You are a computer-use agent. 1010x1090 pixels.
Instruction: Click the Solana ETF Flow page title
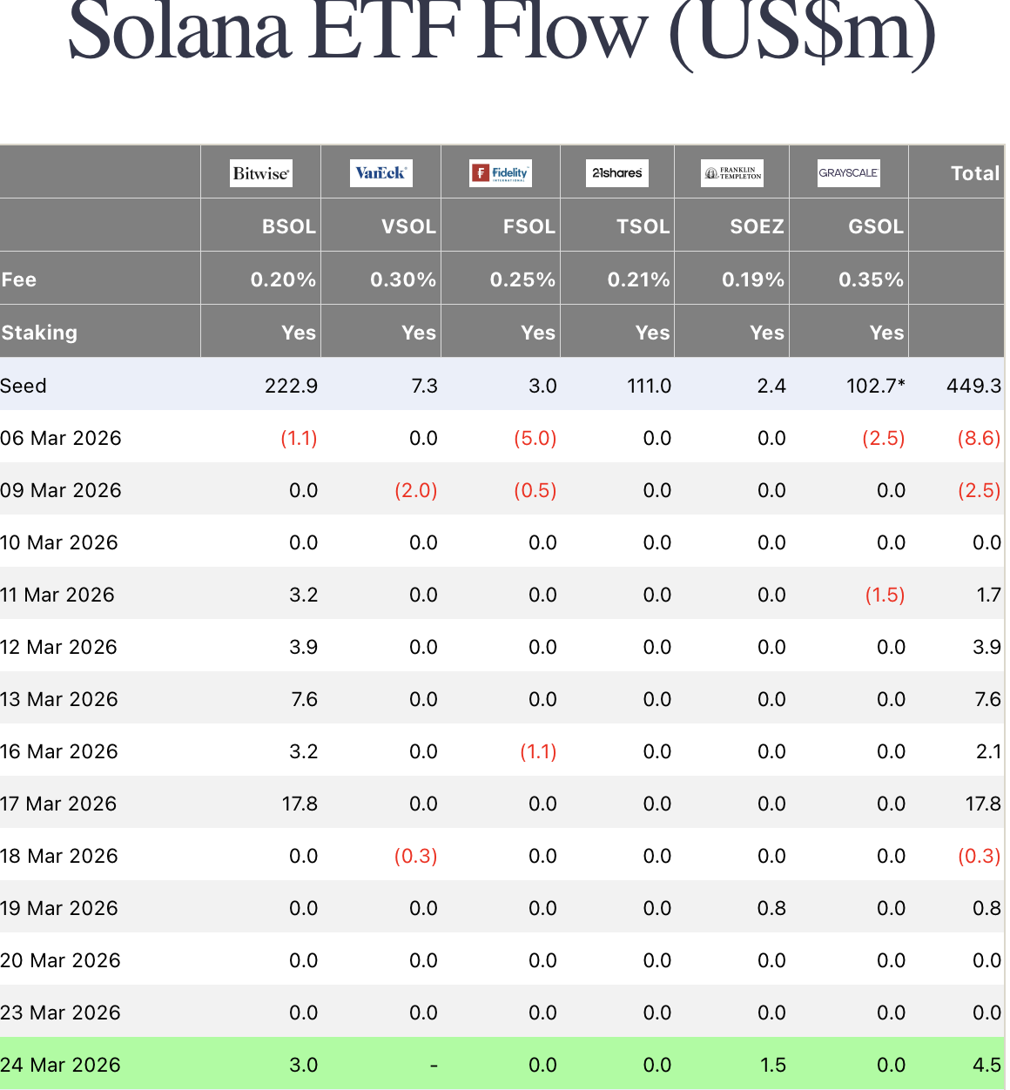pos(502,33)
